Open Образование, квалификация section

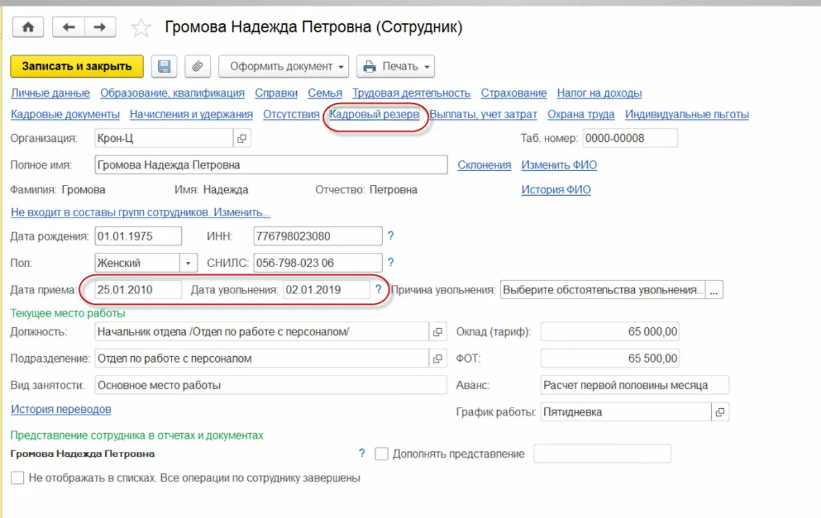[x=172, y=93]
